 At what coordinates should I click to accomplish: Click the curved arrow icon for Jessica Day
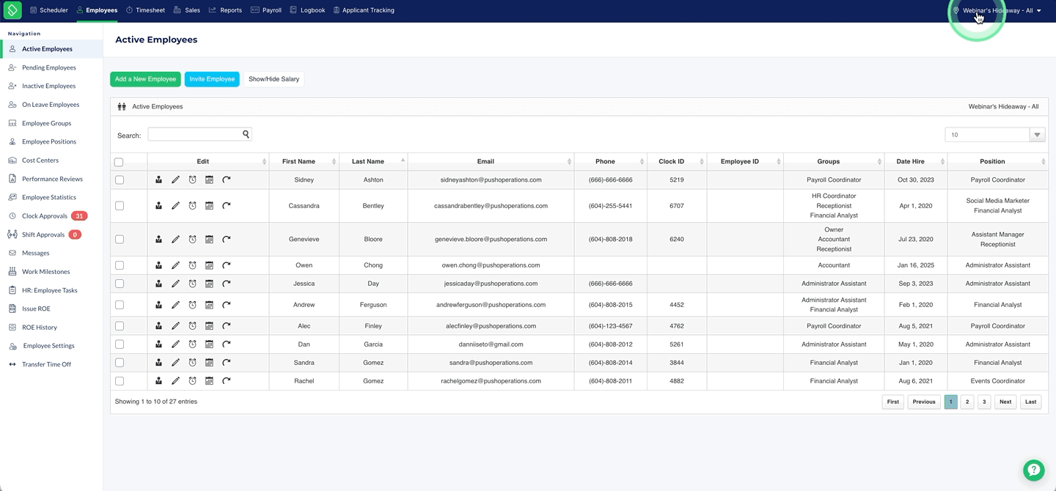[x=227, y=284]
